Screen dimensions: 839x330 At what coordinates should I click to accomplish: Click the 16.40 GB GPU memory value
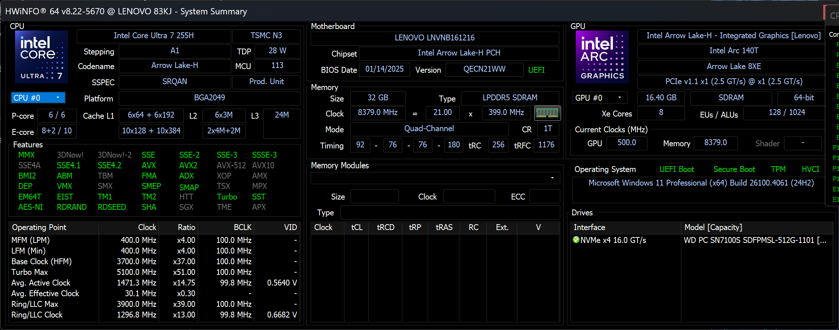[x=661, y=98]
